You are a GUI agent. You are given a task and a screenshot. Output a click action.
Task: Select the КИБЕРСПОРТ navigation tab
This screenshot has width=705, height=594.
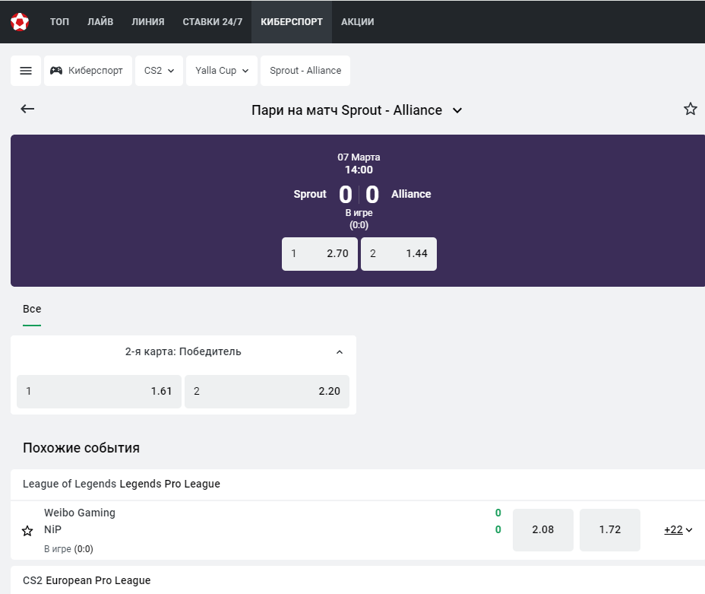[x=292, y=21]
